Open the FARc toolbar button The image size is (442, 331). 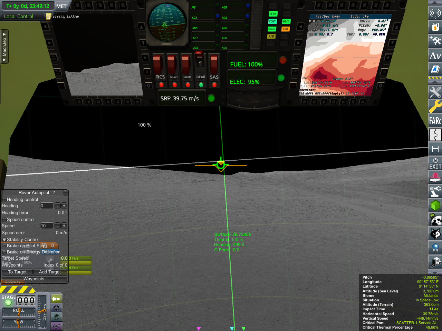click(x=435, y=121)
